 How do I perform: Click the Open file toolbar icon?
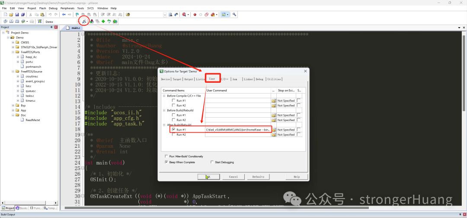coord(11,14)
